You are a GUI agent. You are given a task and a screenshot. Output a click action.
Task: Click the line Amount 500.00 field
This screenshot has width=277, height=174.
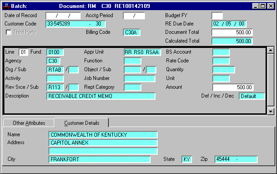(x=233, y=87)
